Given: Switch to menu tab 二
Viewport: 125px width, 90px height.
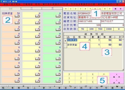Looking at the screenshot, I should [31, 8].
